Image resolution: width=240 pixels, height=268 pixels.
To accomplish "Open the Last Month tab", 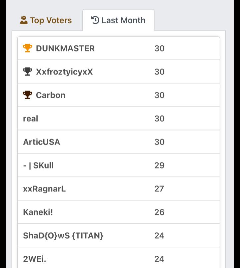I will click(x=119, y=20).
